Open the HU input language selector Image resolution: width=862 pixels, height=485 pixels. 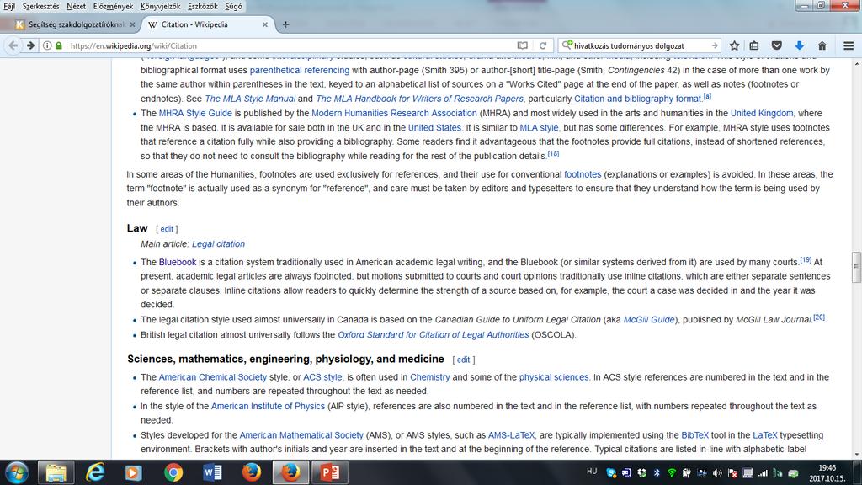(x=592, y=472)
